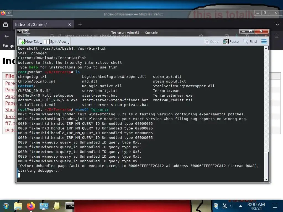The height and width of the screenshot is (212, 283).
Task: Click show desktop button
Action: coord(275,206)
